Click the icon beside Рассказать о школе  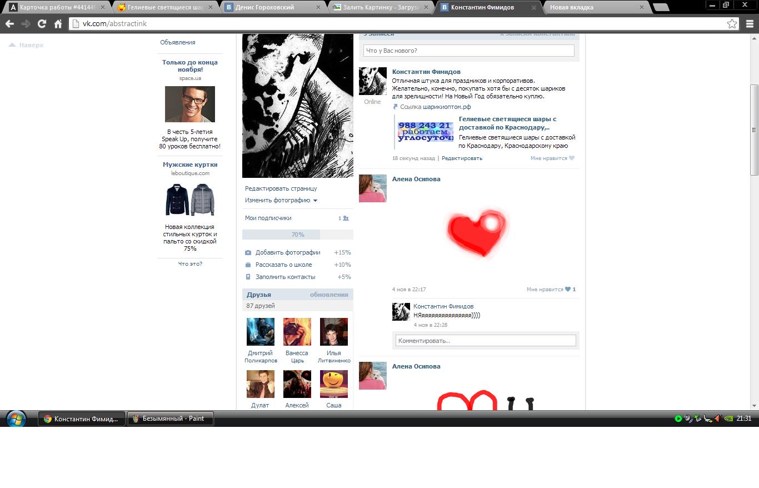(x=248, y=265)
